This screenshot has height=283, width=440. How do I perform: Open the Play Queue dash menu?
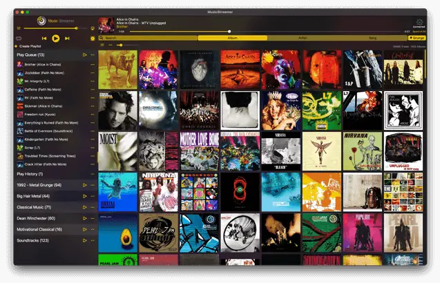[93, 55]
